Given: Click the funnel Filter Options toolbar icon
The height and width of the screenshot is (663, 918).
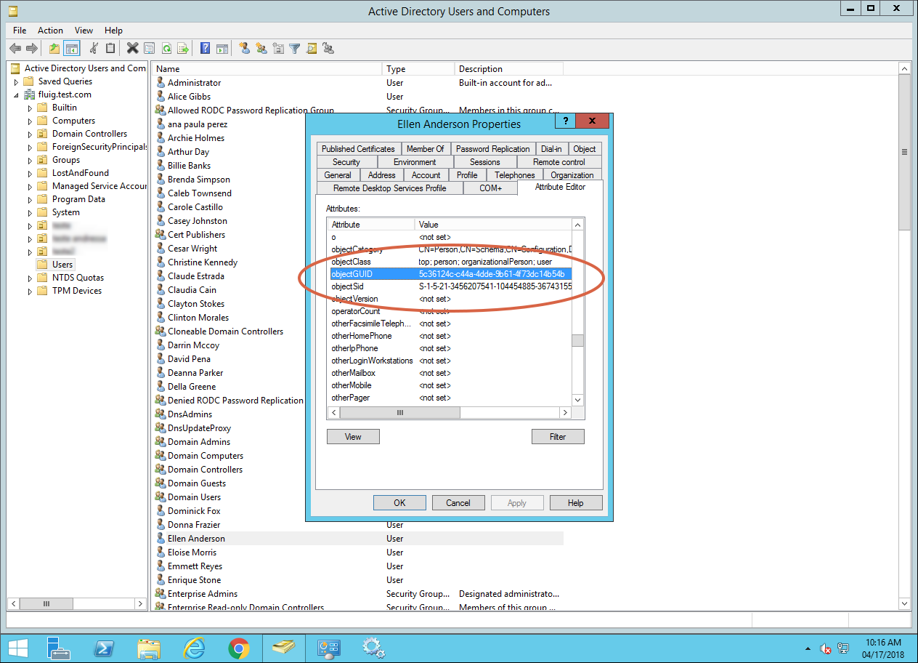Looking at the screenshot, I should tap(295, 49).
